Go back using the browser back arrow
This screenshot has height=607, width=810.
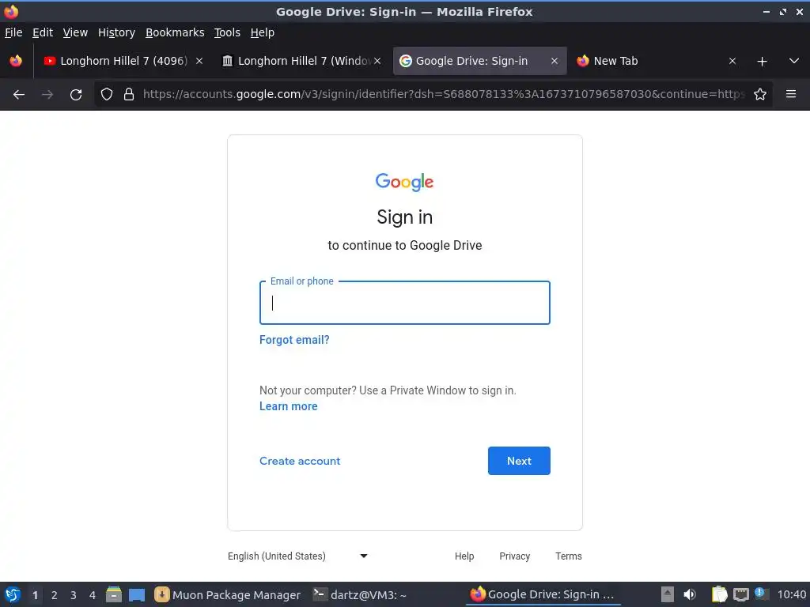pyautogui.click(x=19, y=95)
